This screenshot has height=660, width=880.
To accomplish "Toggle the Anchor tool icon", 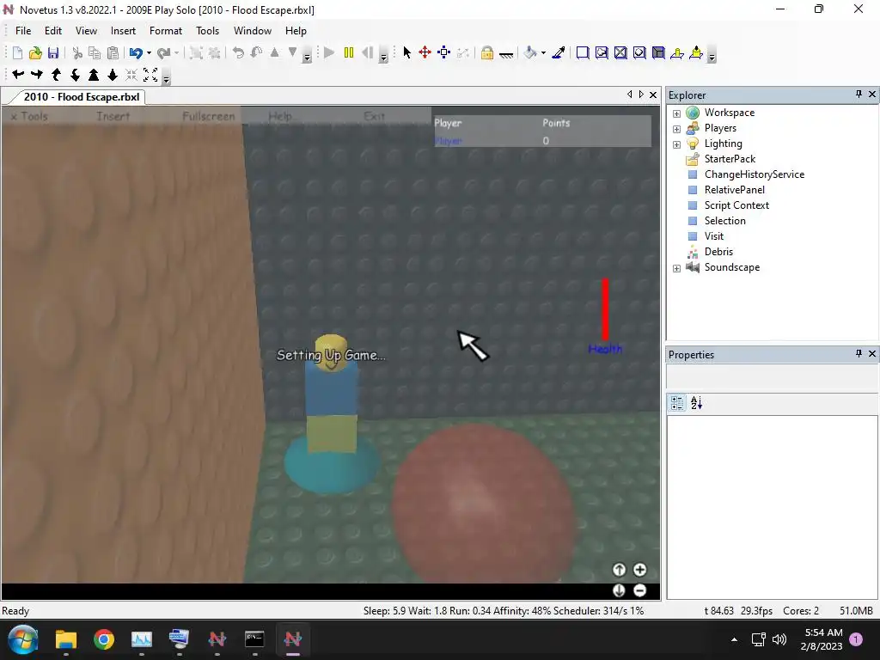I will [506, 54].
